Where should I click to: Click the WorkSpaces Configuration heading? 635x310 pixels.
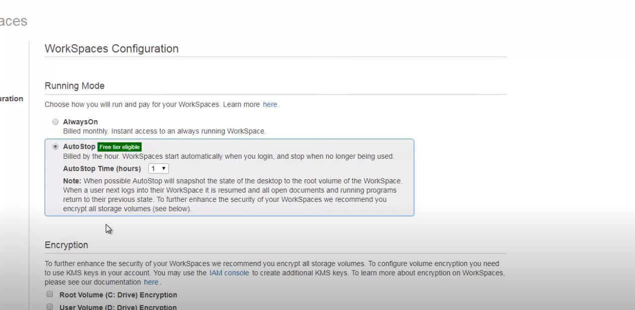[112, 49]
